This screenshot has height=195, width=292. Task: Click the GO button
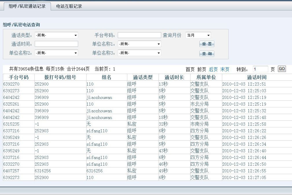click(x=282, y=69)
